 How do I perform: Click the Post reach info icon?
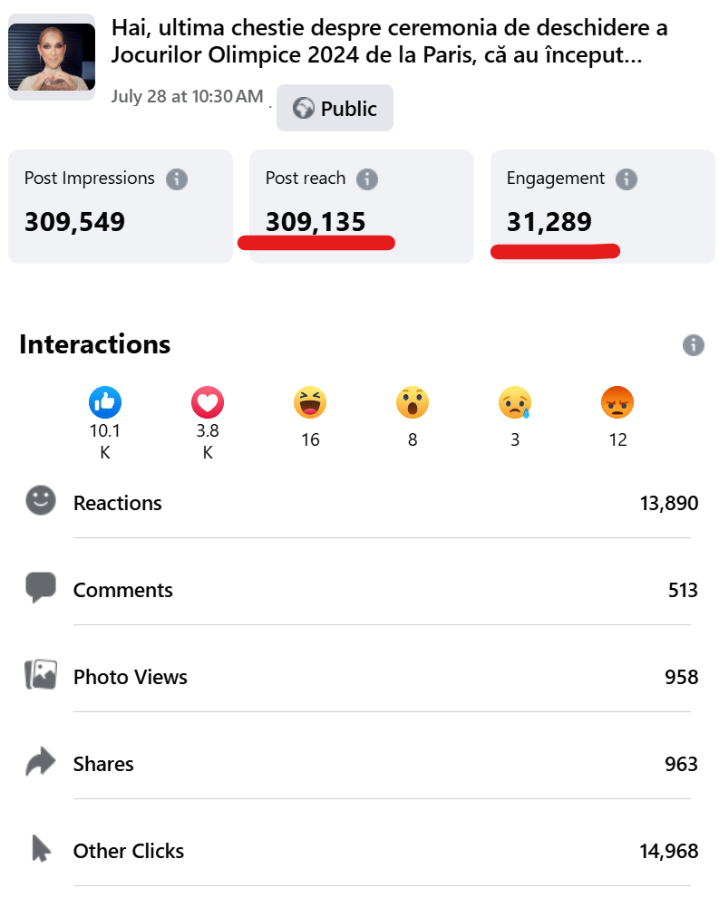366,179
